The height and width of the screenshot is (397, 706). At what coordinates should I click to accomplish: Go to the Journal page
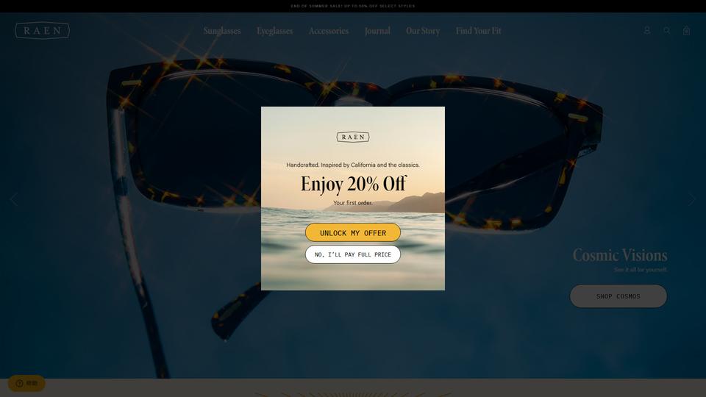pos(377,31)
